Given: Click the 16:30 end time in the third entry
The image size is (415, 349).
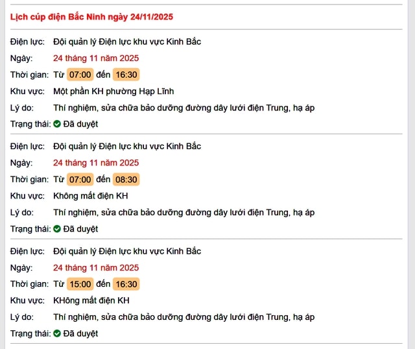Looking at the screenshot, I should 126,284.
